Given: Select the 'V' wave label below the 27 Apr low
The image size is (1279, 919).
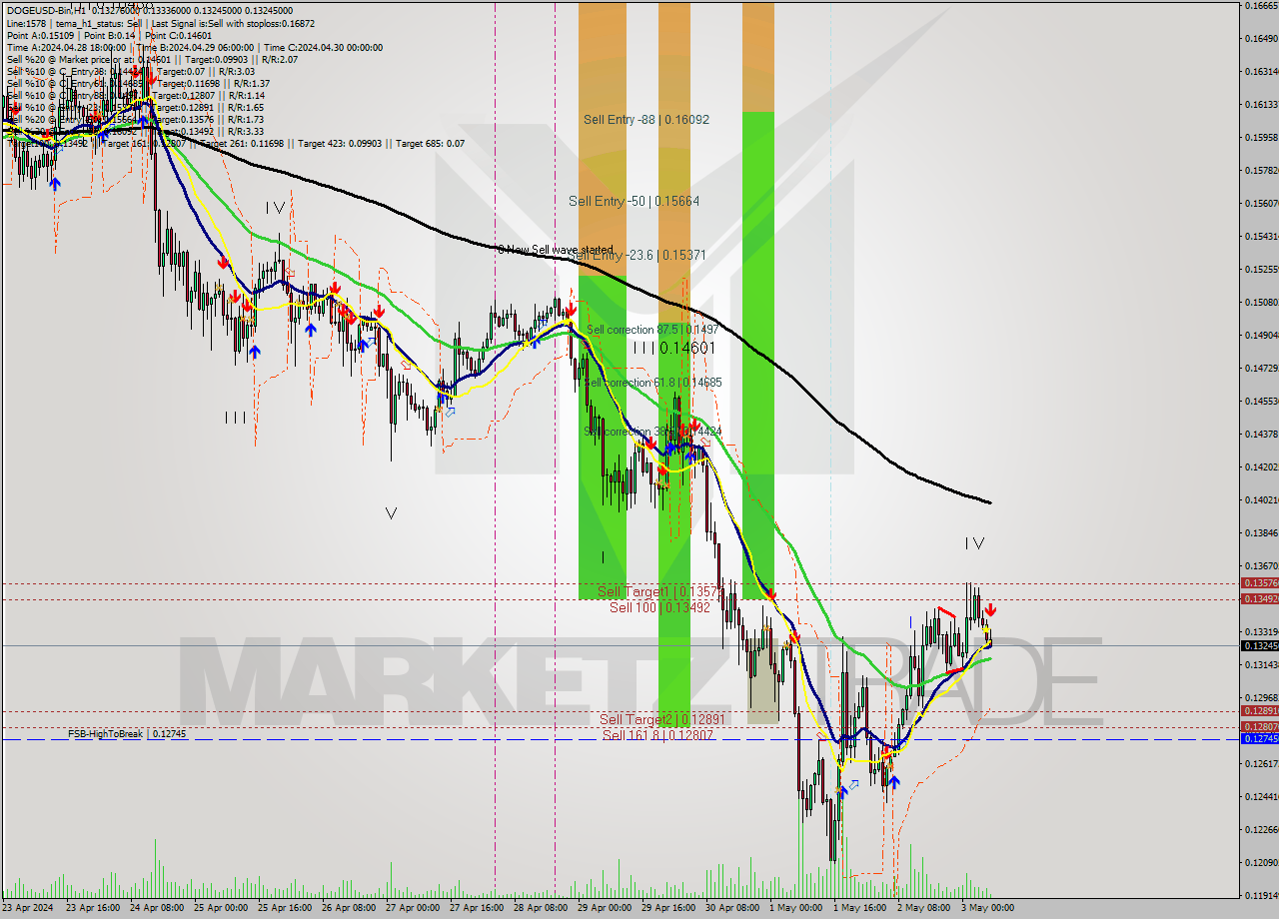Looking at the screenshot, I should [391, 513].
